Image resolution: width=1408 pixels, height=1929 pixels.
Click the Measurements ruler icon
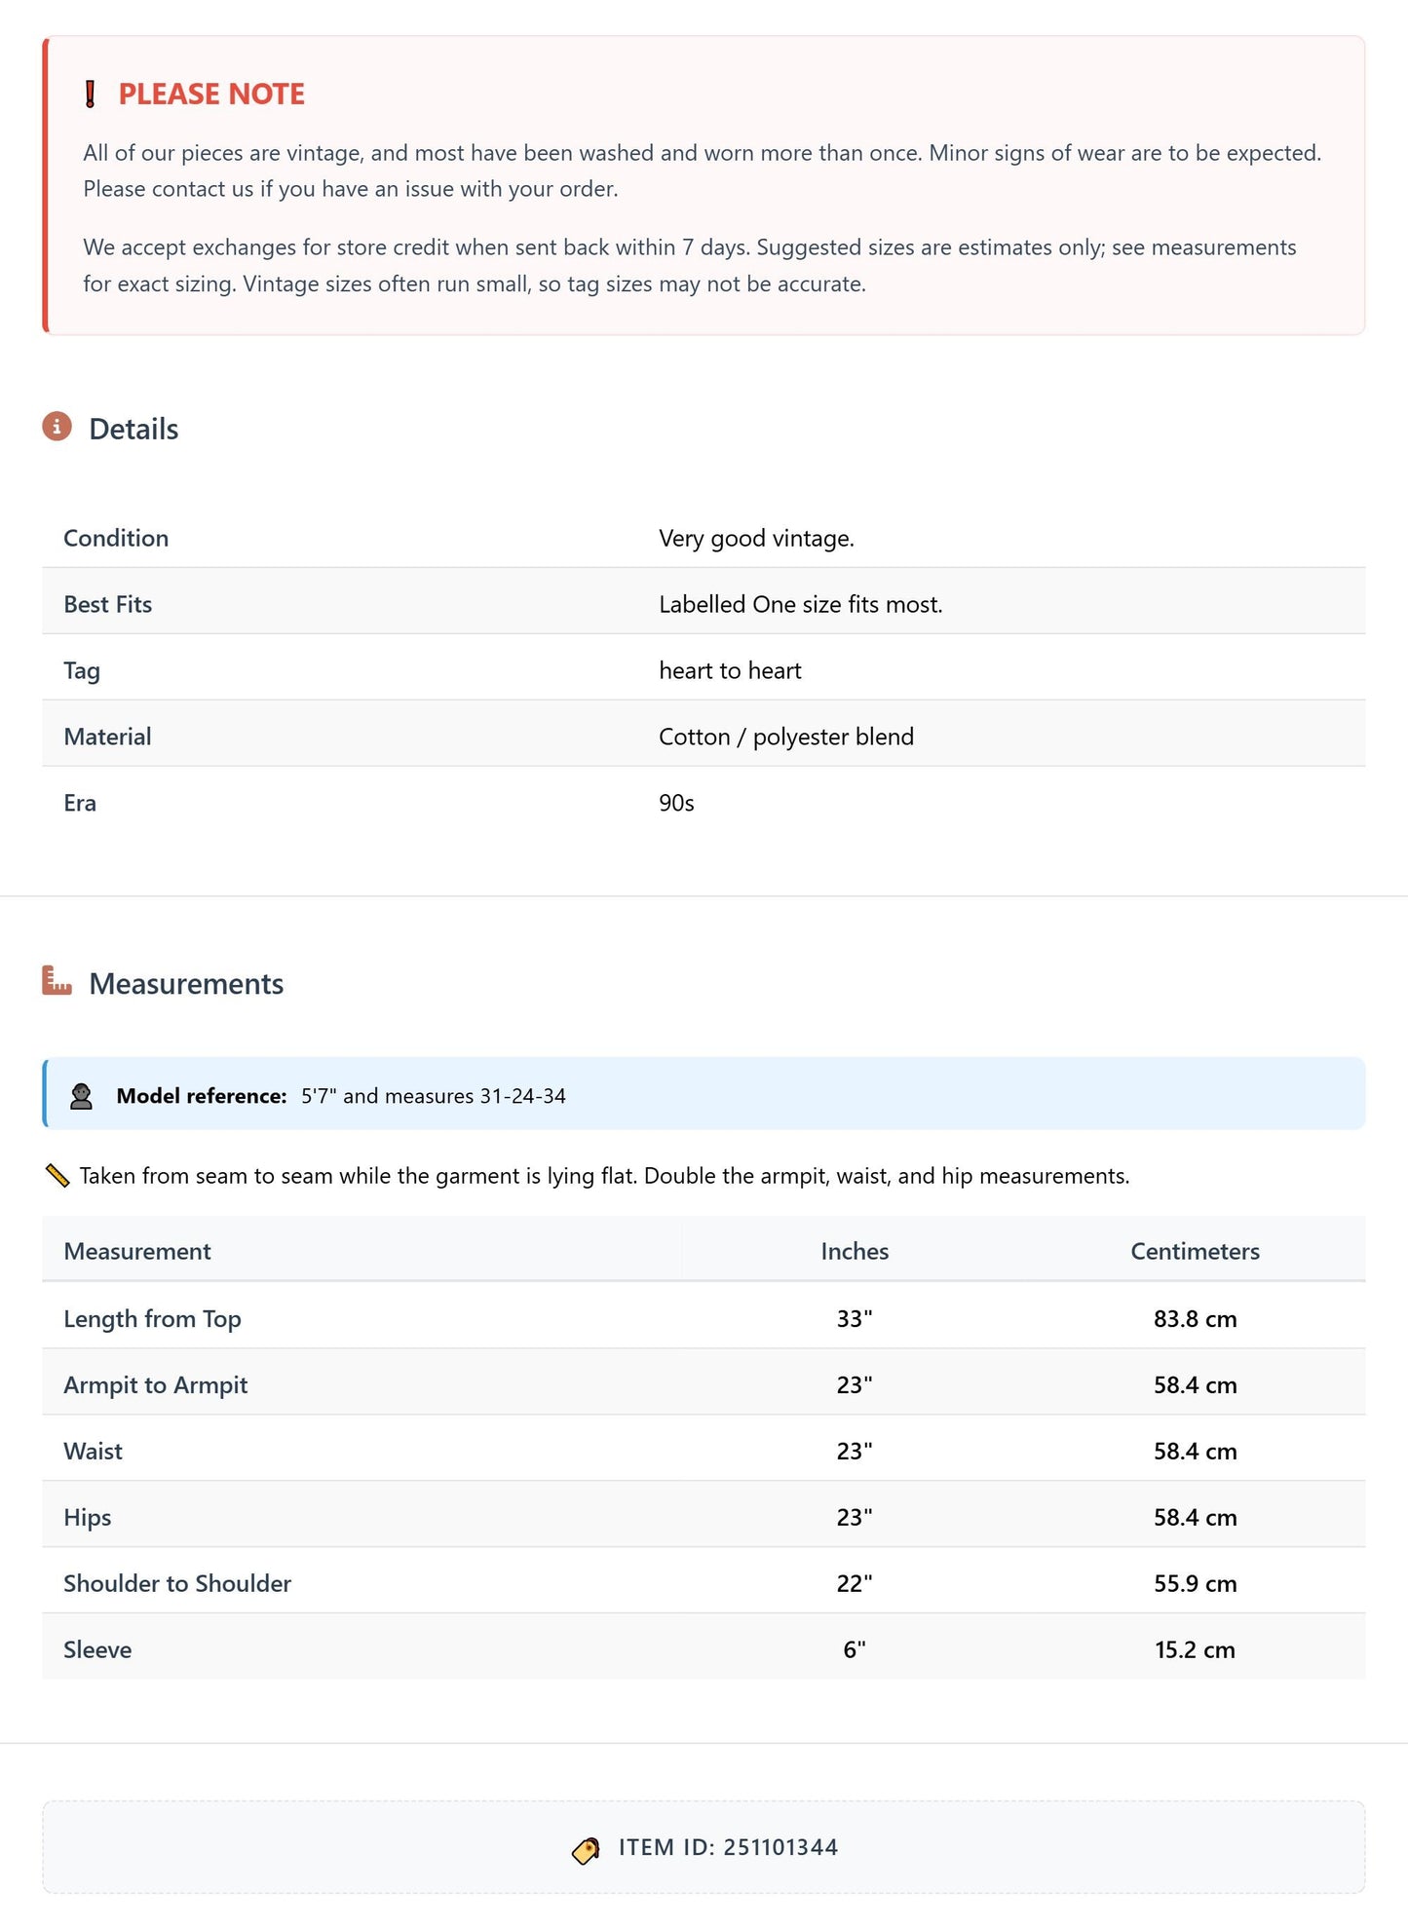[57, 981]
